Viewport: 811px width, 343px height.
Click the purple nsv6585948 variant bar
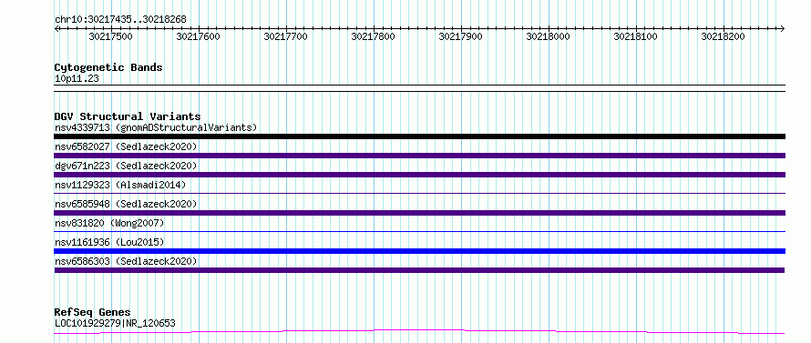(419, 213)
